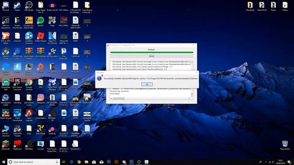The width and height of the screenshot is (294, 165).
Task: Click OK in the Forge success dialog
Action: [x=147, y=84]
